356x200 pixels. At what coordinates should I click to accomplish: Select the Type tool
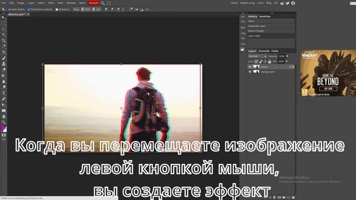(3, 93)
